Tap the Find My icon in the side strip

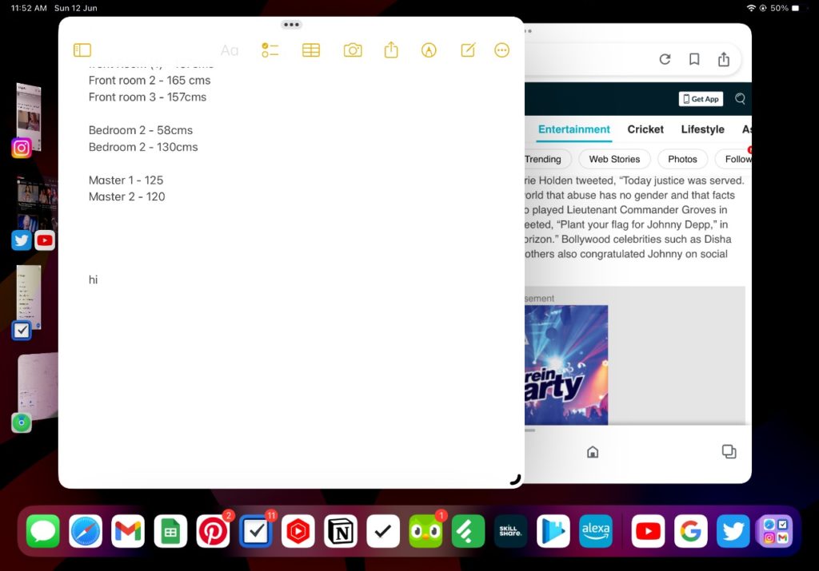pos(22,423)
